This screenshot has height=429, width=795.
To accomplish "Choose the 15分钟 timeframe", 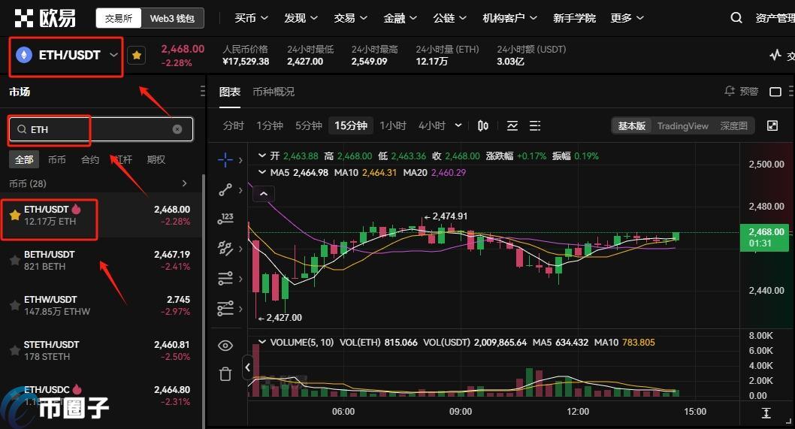I will (x=351, y=125).
